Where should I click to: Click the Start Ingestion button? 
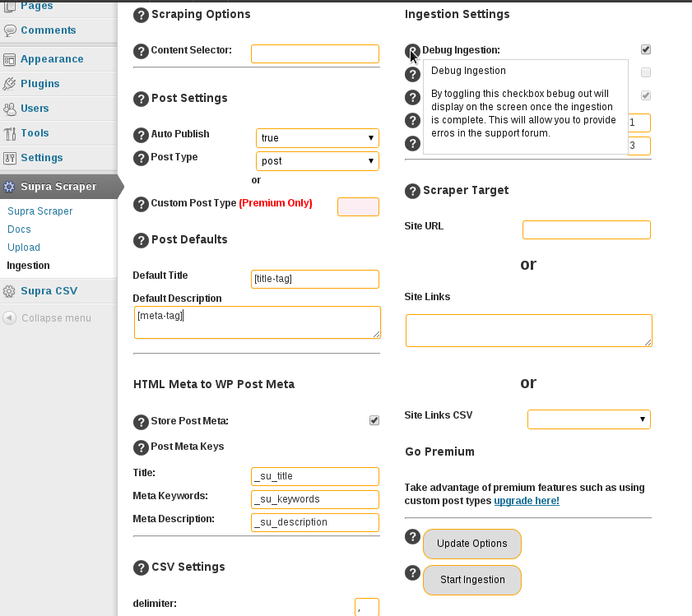tap(472, 580)
